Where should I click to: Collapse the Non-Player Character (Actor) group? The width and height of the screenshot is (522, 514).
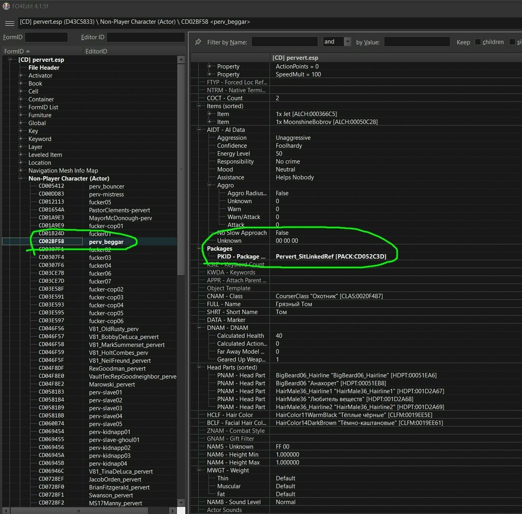point(20,178)
